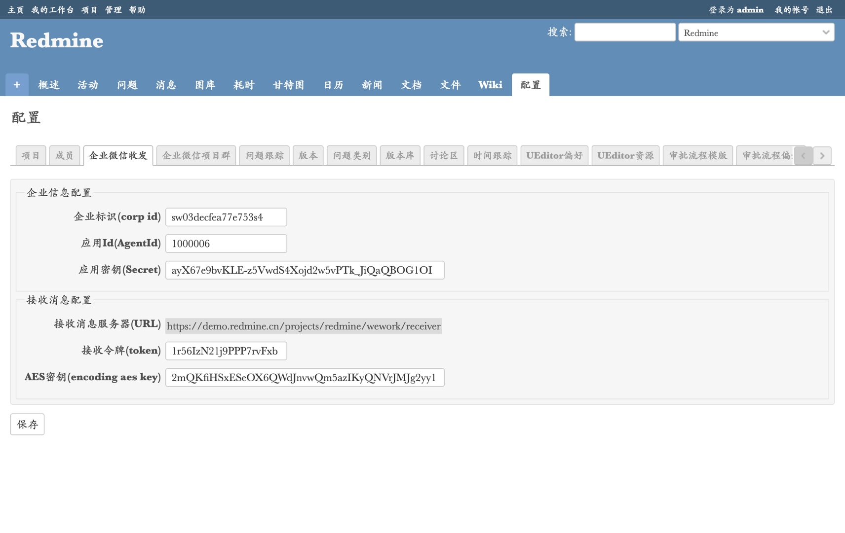Open the 问题 project tab
The width and height of the screenshot is (845, 533).
click(127, 85)
